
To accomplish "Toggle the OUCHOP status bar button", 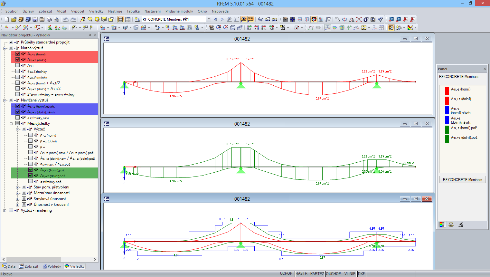I will [x=334, y=274].
